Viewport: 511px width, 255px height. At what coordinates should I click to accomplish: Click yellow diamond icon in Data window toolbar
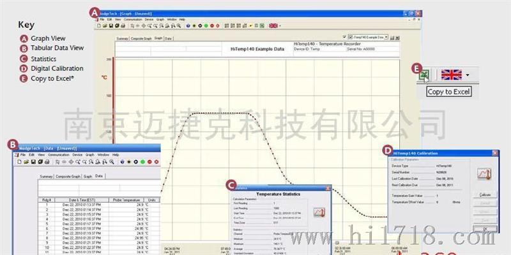(129, 162)
